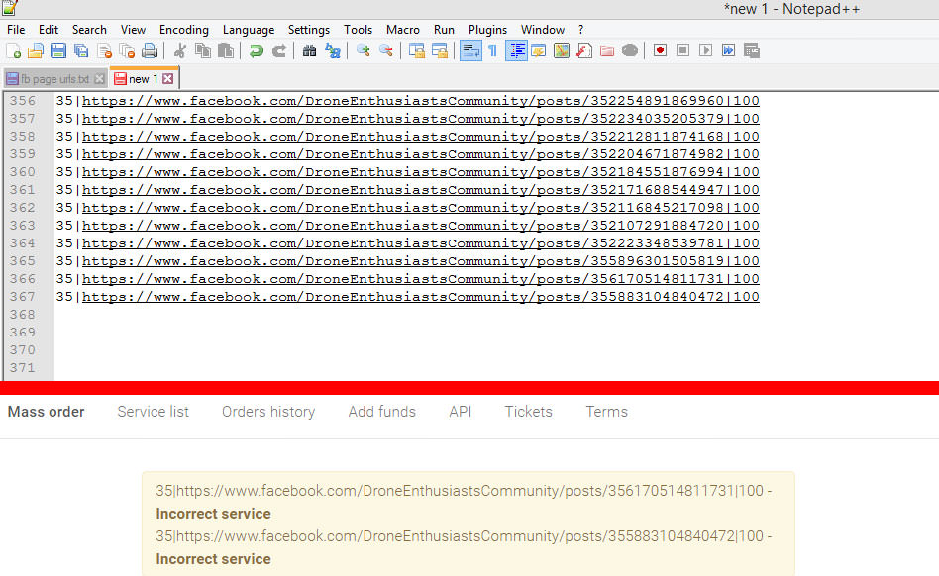Open the Tools menu

pyautogui.click(x=359, y=30)
